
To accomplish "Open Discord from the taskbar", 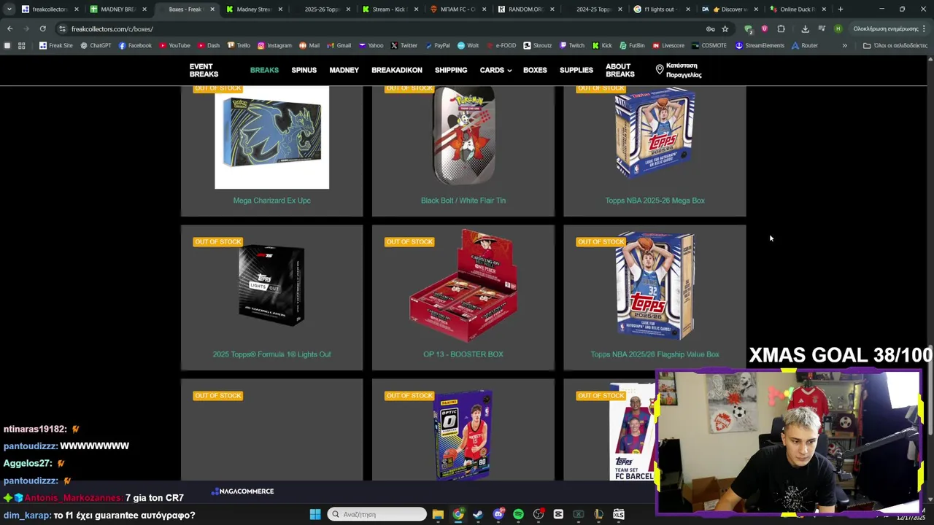I will click(x=498, y=514).
